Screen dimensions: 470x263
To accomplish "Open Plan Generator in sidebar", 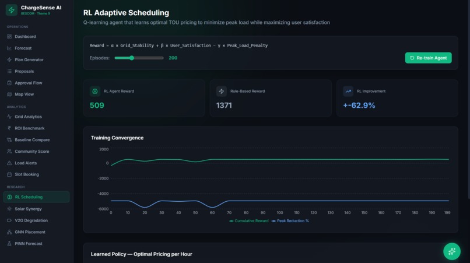I will (x=36, y=59).
